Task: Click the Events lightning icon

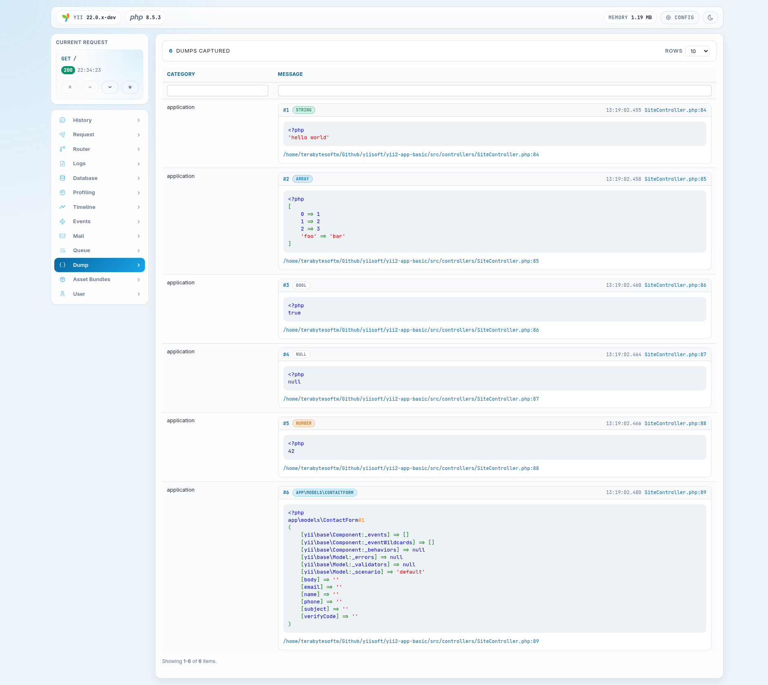Action: click(x=62, y=222)
